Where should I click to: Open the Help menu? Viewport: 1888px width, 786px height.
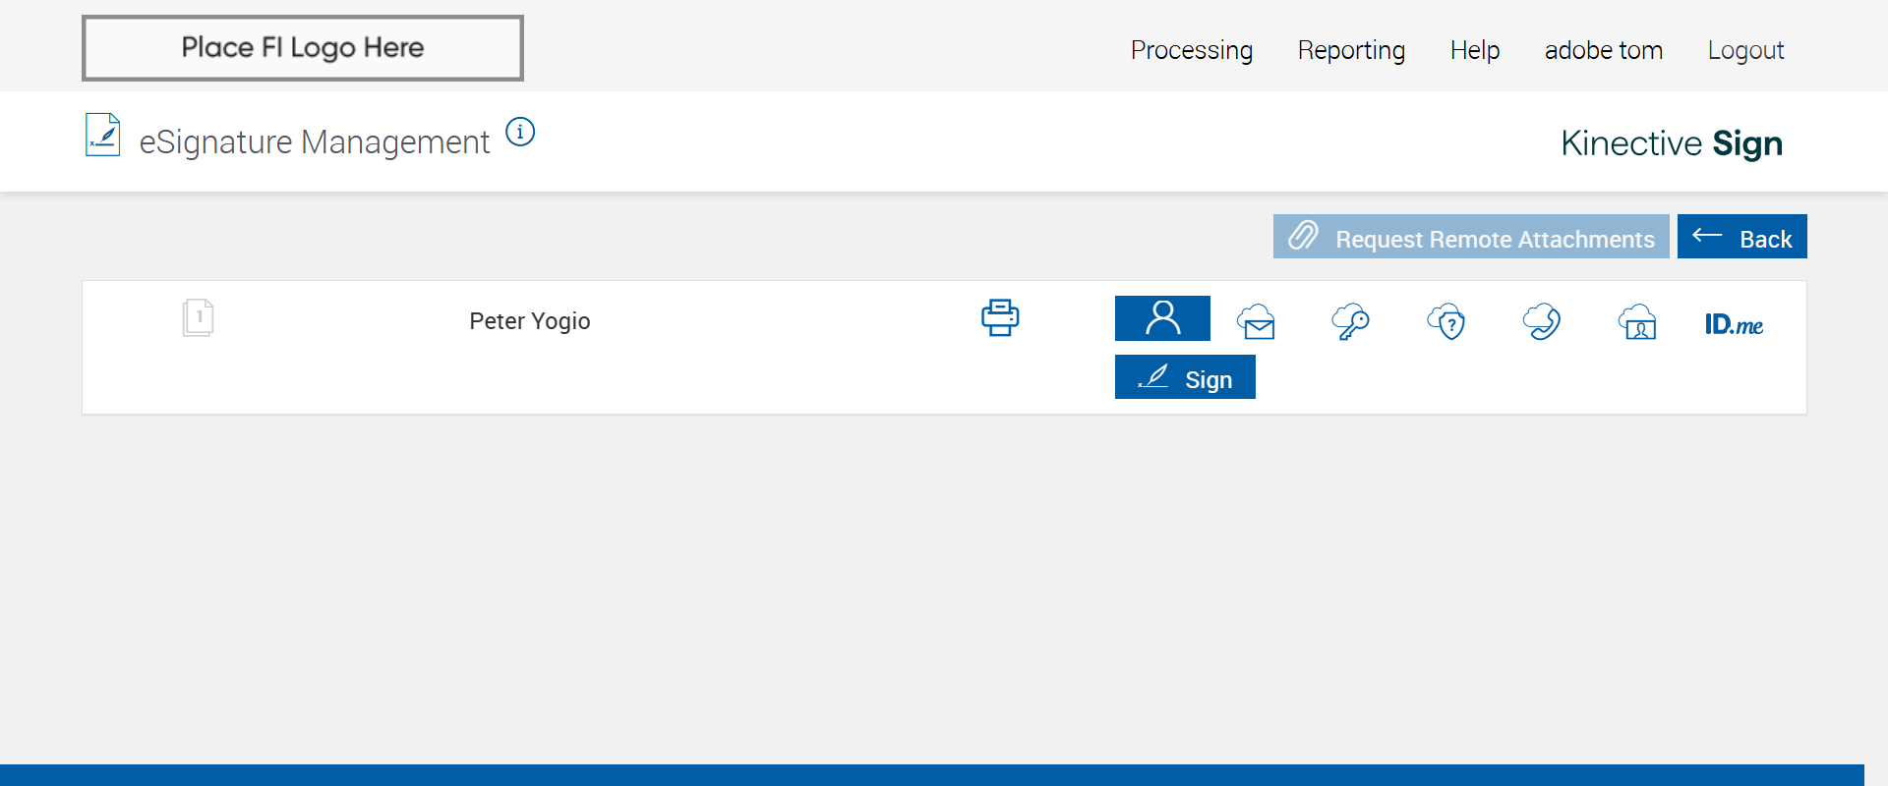(x=1475, y=50)
